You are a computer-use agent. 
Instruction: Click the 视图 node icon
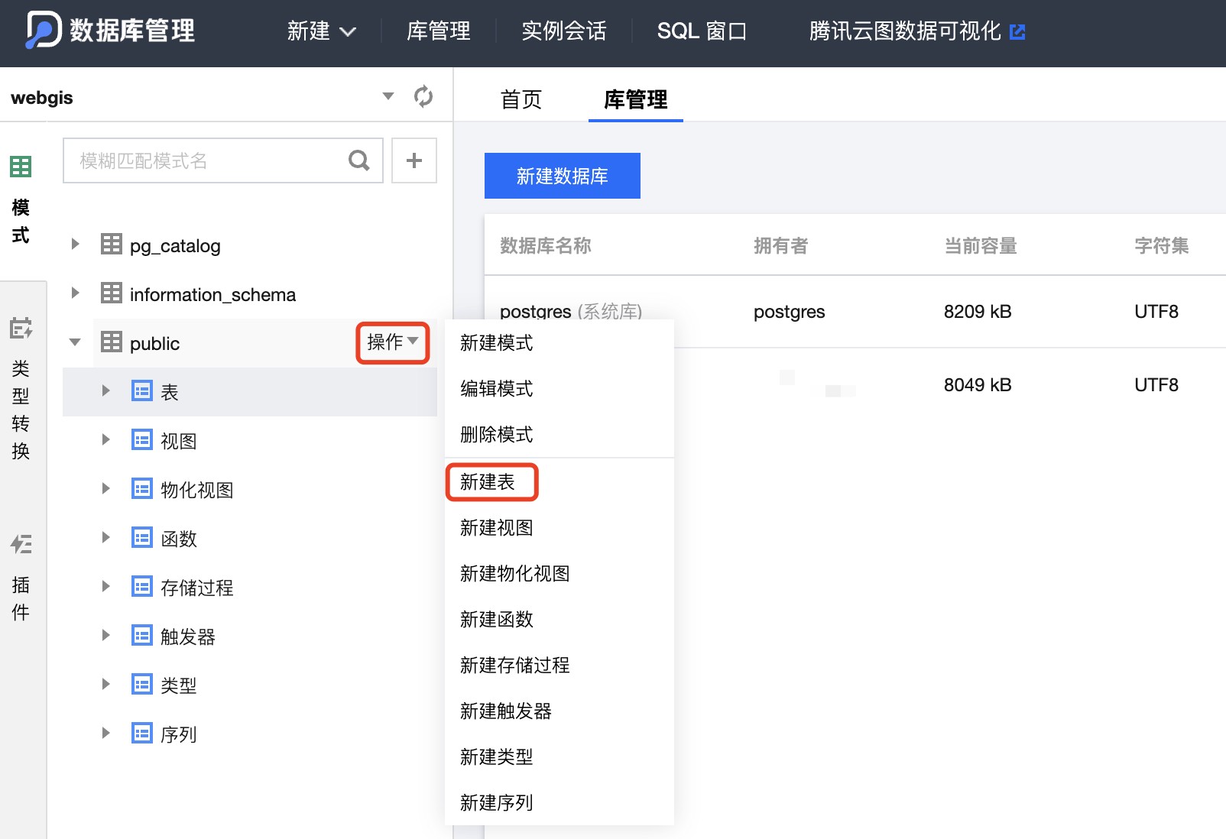click(x=142, y=440)
